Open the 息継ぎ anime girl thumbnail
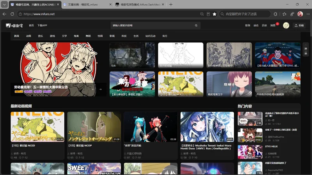Screen dimensions: 312x175 [x=229, y=84]
